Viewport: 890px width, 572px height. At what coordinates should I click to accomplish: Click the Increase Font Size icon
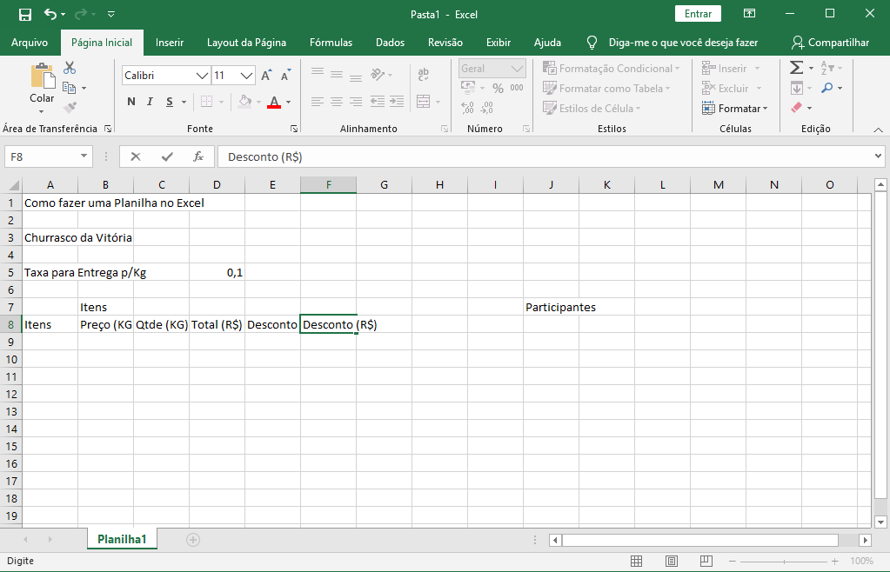point(267,76)
